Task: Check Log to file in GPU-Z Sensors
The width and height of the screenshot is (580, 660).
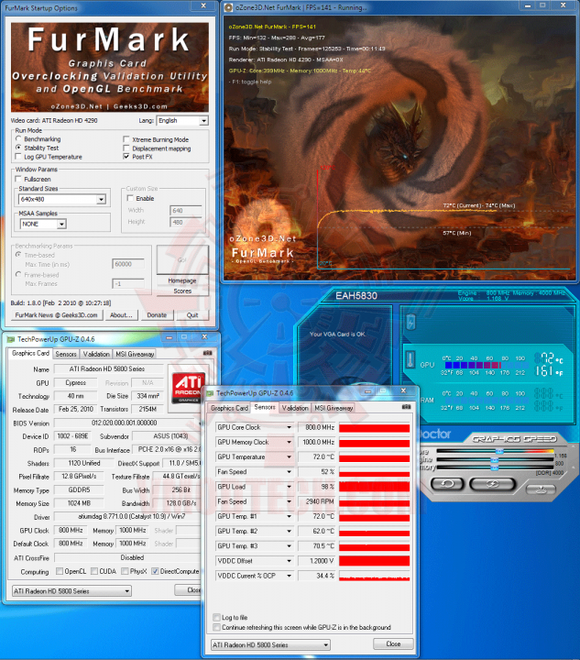Action: pyautogui.click(x=216, y=618)
